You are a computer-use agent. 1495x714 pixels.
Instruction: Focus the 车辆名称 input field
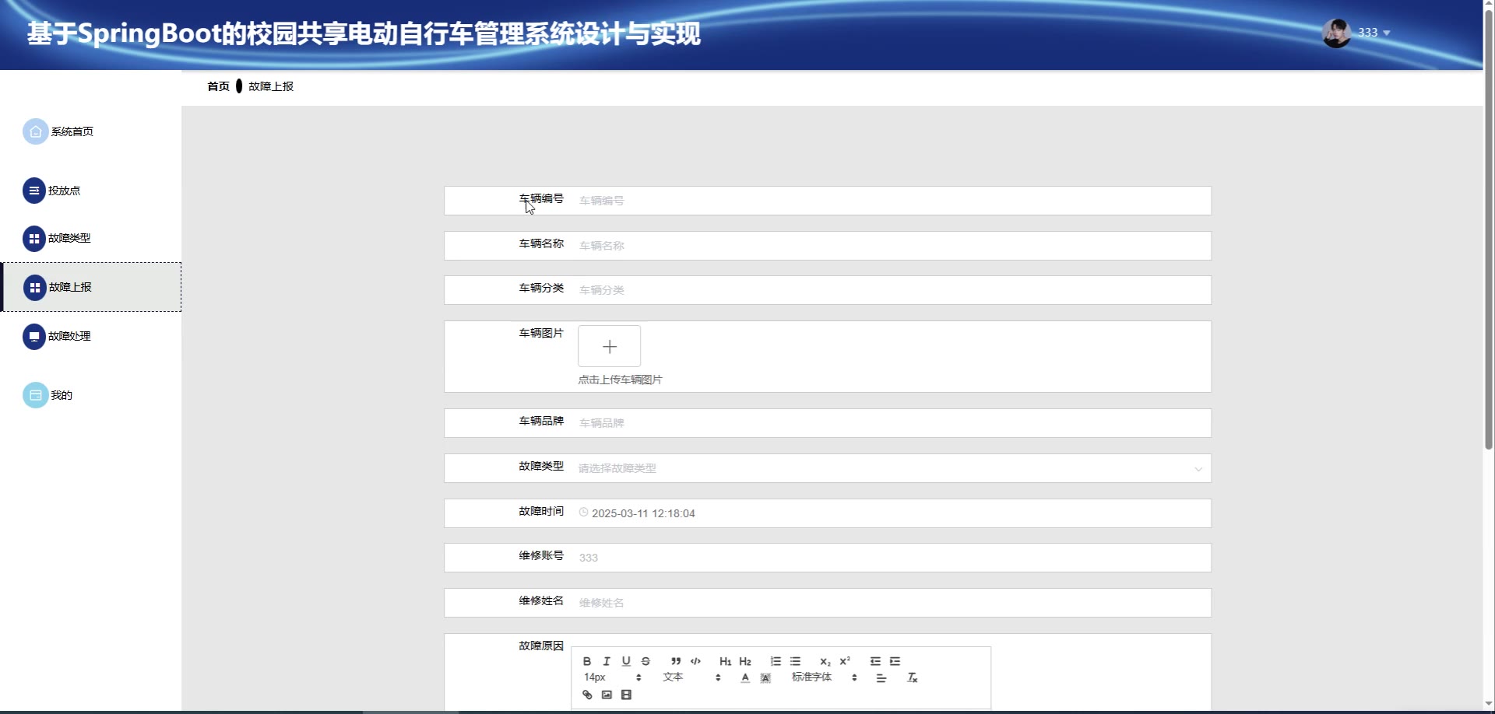coord(890,246)
